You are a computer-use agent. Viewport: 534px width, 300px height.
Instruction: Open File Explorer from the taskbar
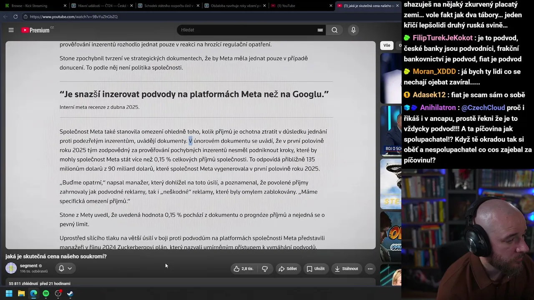21,293
